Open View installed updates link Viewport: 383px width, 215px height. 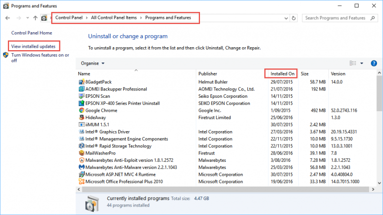tap(33, 46)
